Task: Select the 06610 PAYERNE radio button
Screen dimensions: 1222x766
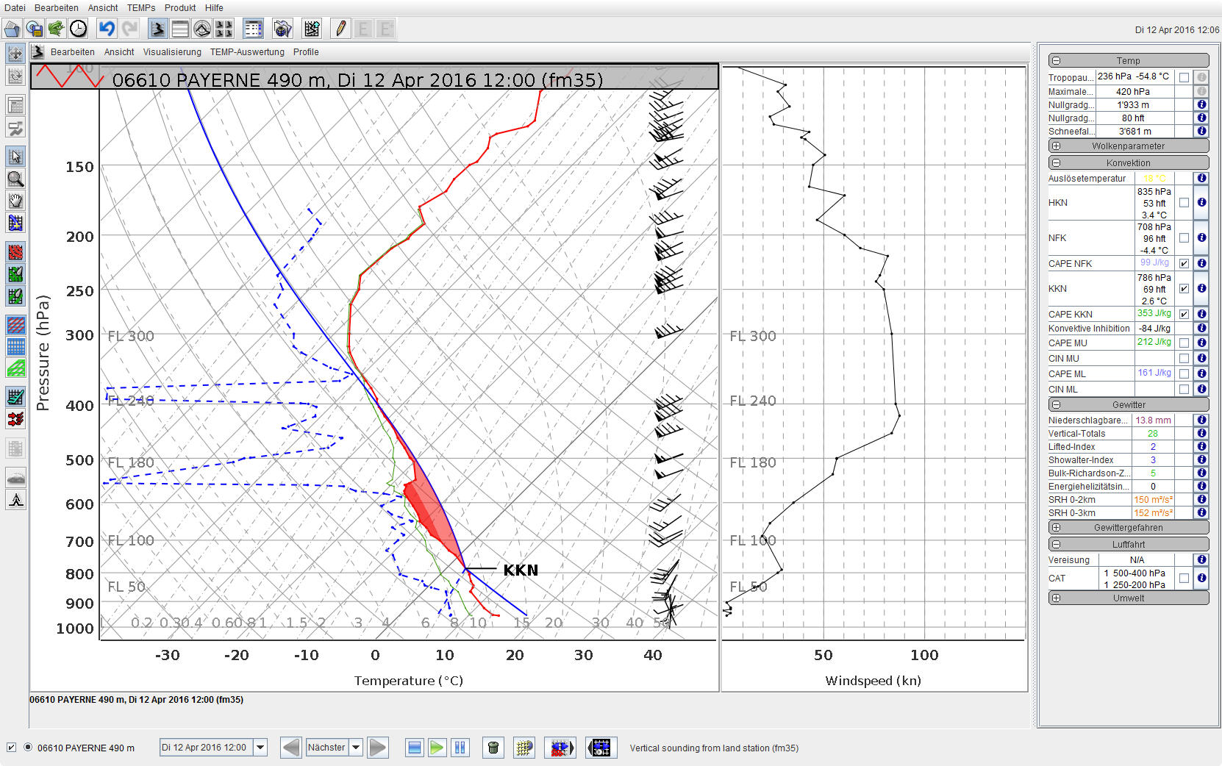Action: click(x=28, y=748)
